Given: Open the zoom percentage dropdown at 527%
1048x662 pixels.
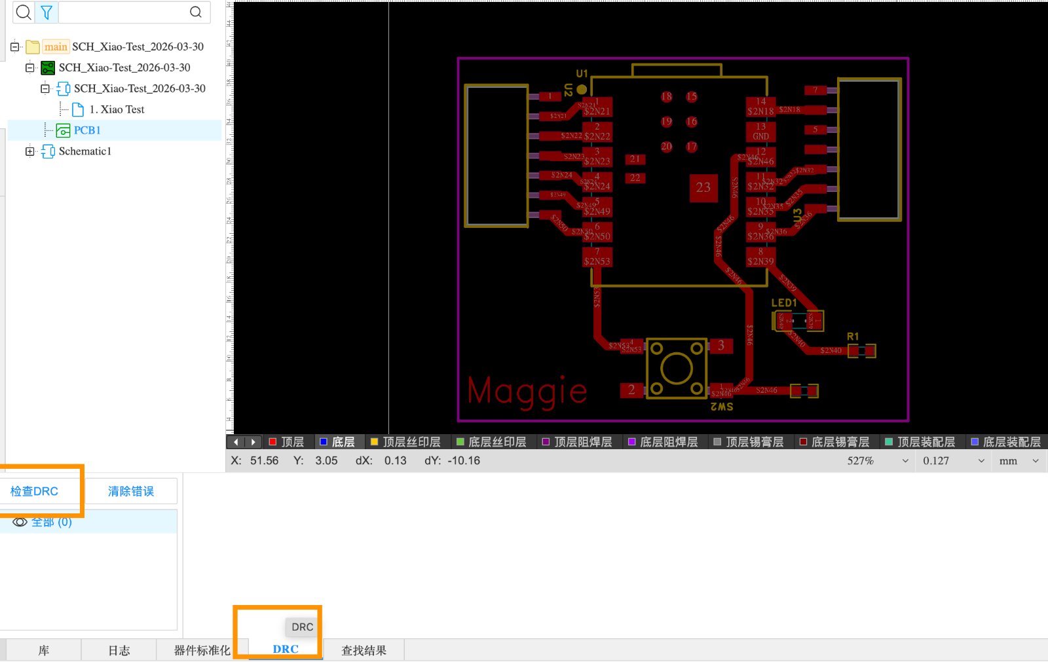Looking at the screenshot, I should 905,461.
